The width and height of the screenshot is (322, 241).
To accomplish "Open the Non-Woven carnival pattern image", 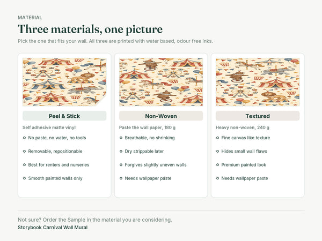I will [161, 82].
